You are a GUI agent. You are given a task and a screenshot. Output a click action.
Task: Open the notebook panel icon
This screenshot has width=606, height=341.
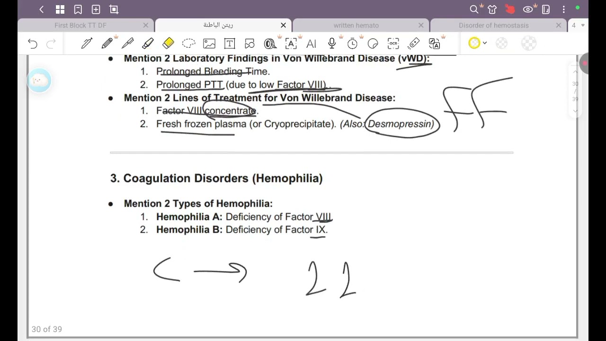[545, 9]
